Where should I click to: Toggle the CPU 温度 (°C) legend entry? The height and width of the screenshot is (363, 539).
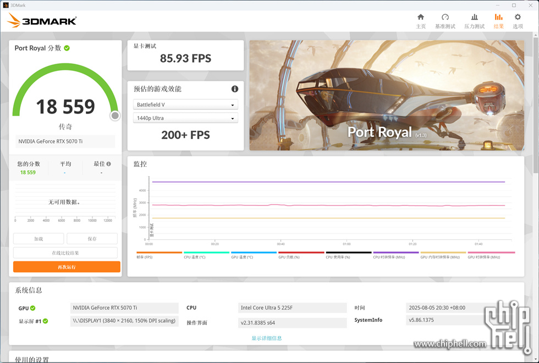[206, 255]
